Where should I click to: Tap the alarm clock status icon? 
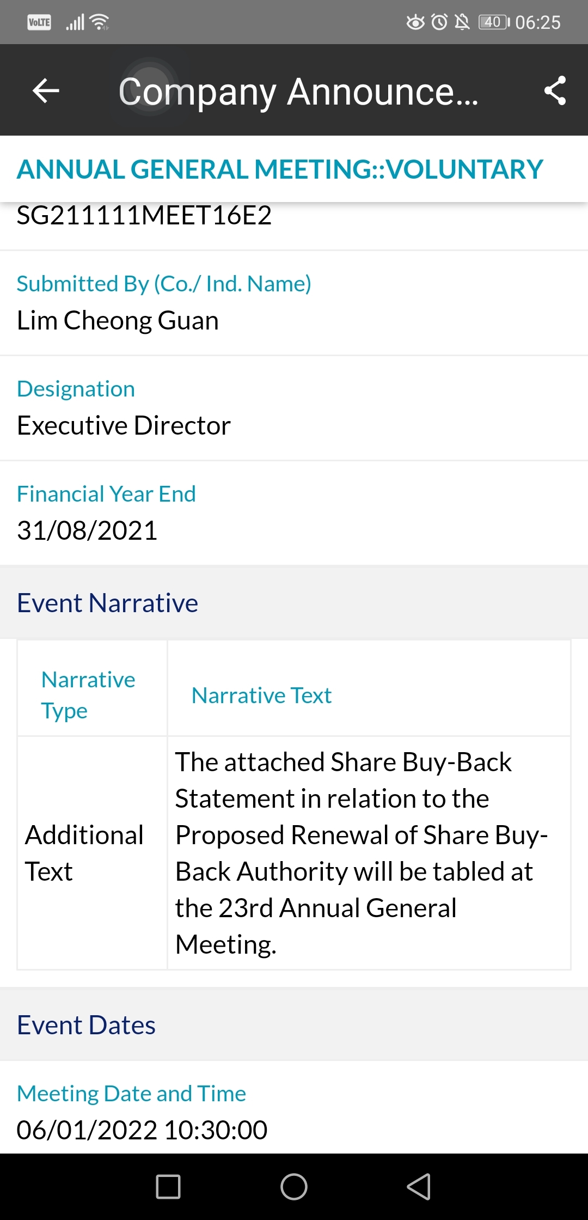coord(439,22)
